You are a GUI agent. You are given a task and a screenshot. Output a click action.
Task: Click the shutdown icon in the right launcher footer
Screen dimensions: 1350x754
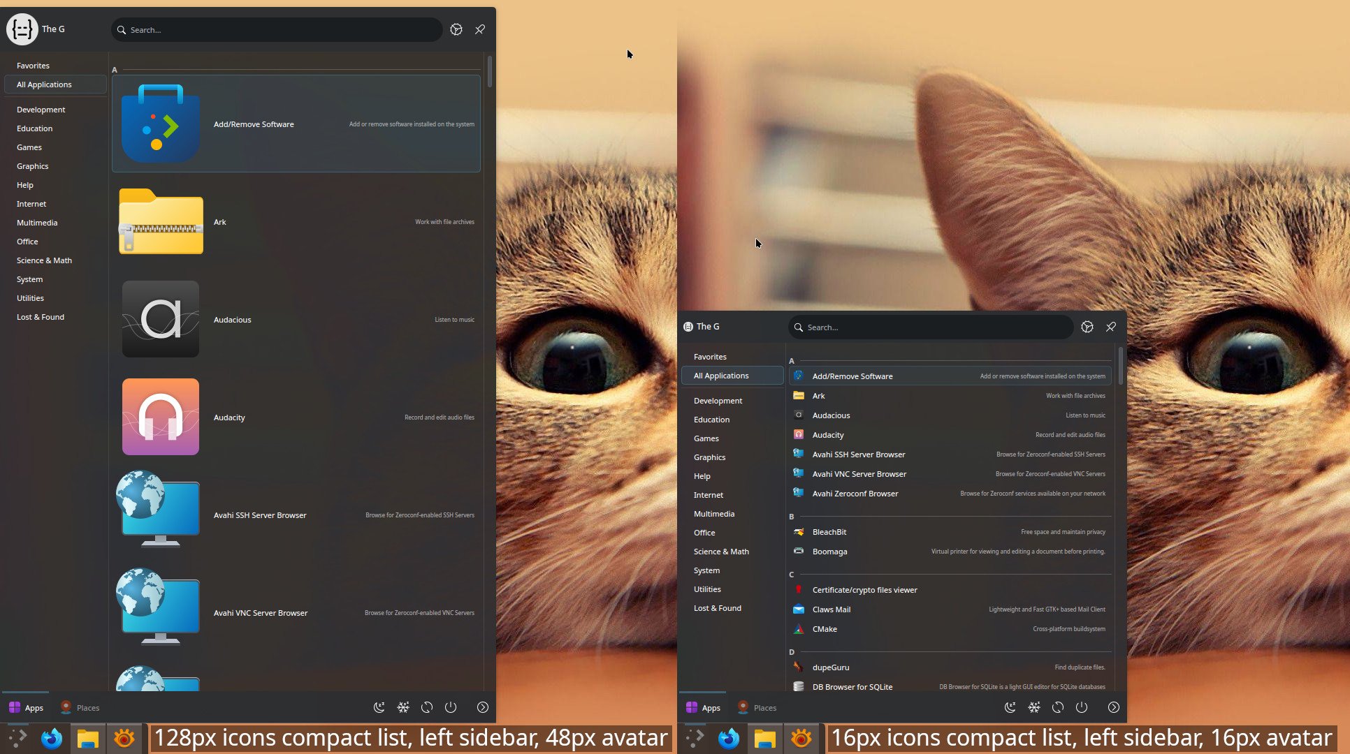(x=1082, y=707)
